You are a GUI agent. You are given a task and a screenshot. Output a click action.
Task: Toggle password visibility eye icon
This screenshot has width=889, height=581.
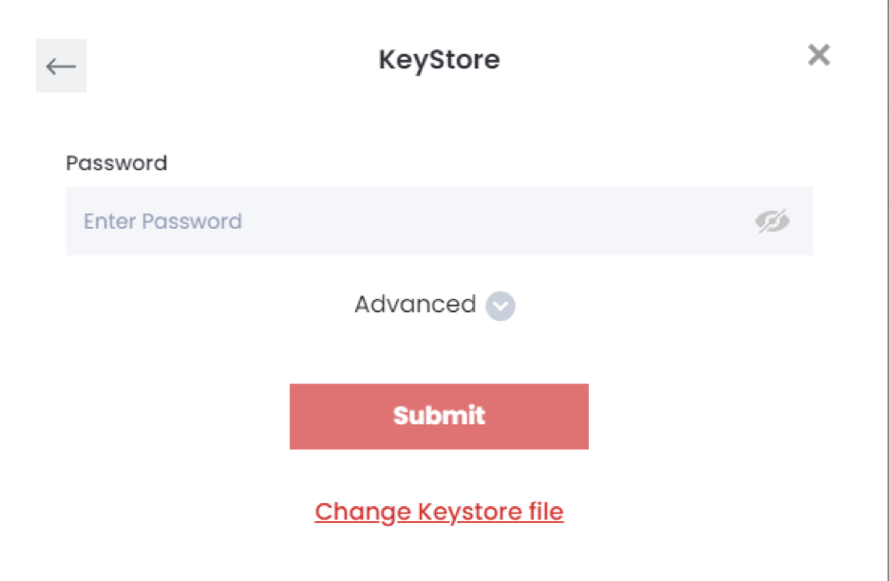click(x=772, y=221)
